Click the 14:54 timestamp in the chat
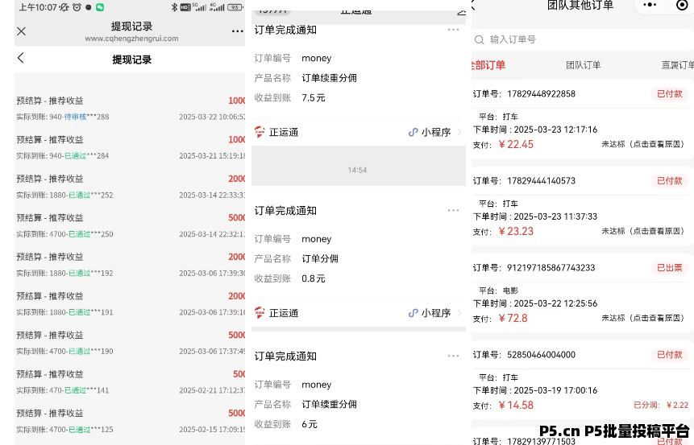Viewport: 694px width, 445px height. point(357,170)
